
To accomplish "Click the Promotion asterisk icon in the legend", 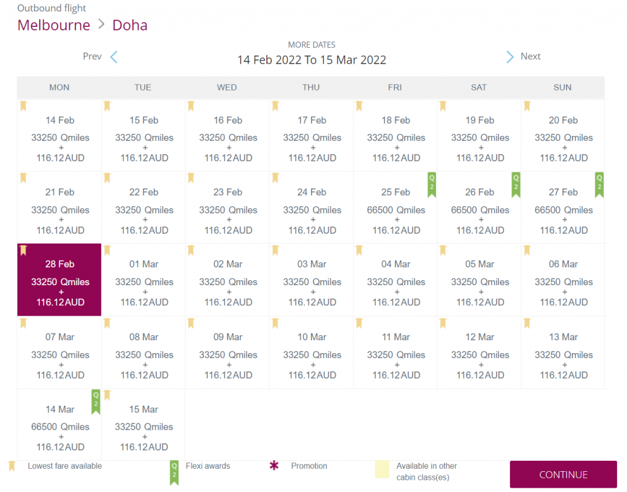I will (273, 466).
